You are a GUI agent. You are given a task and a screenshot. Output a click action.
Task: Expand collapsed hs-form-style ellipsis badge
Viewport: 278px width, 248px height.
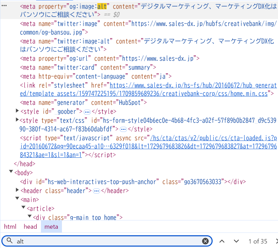click(x=123, y=130)
